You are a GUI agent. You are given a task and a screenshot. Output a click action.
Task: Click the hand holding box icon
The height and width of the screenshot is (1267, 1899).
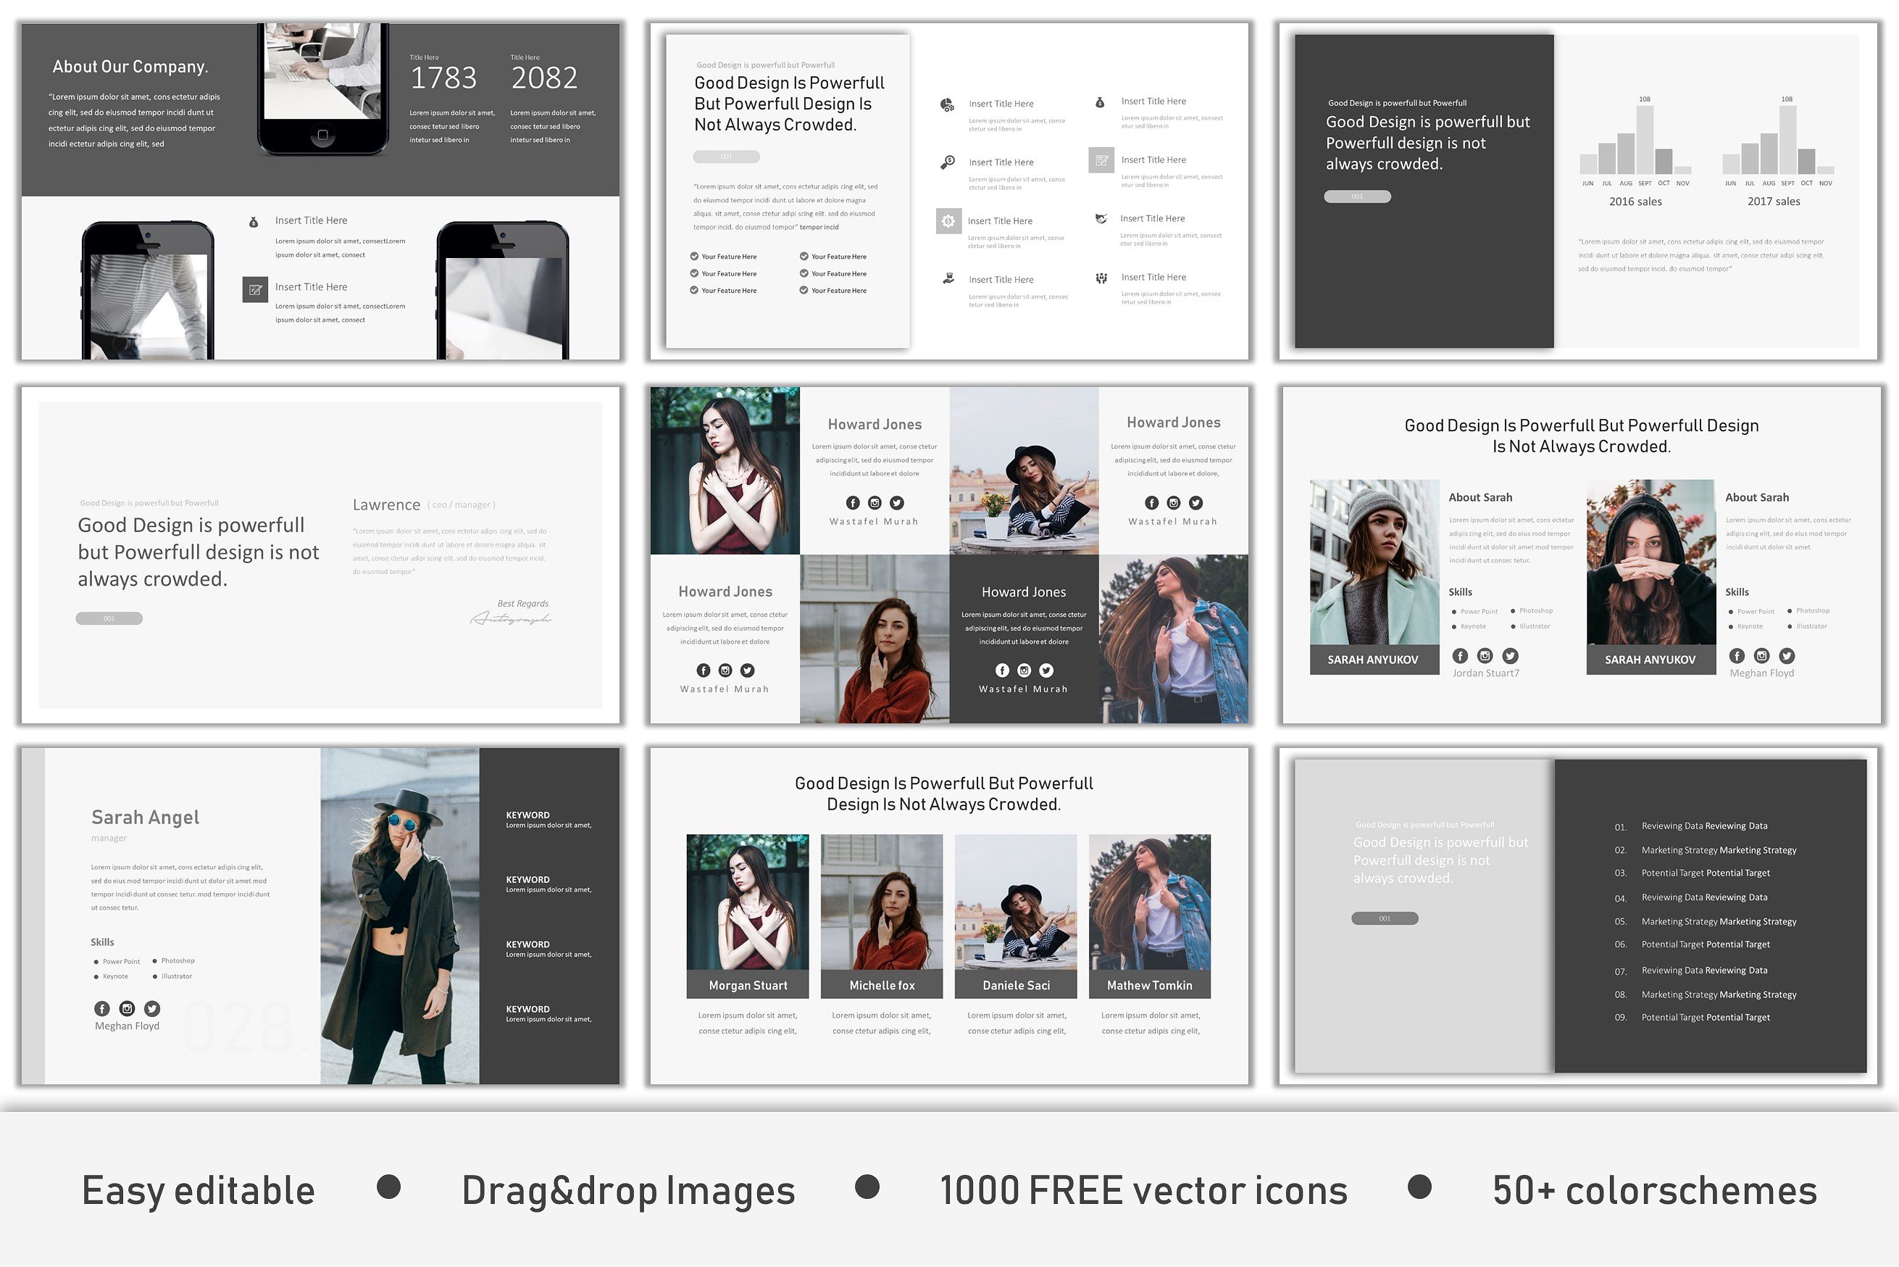pyautogui.click(x=948, y=279)
